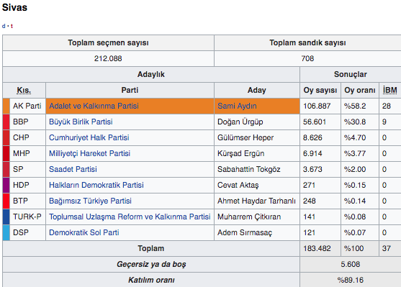Open the Cumhuriyet Halk Partisi link
Viewport: 401px width, 287px height.
coord(89,138)
